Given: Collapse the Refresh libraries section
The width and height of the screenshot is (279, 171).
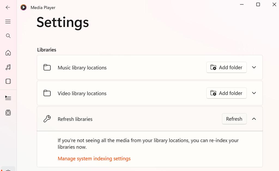Looking at the screenshot, I should 254,119.
